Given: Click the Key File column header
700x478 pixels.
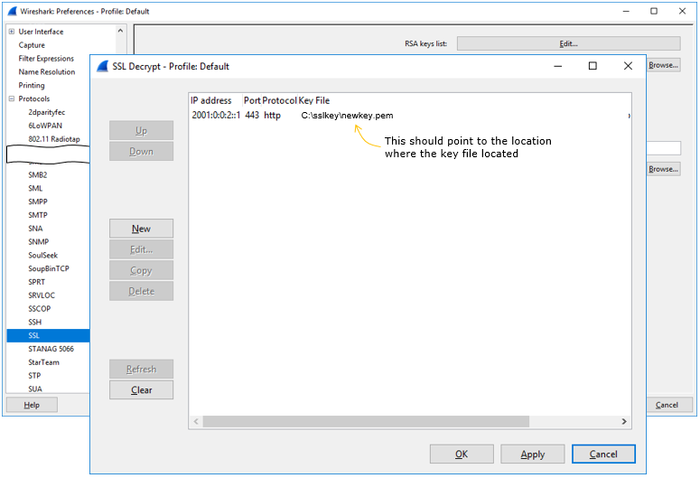Looking at the screenshot, I should [x=313, y=100].
